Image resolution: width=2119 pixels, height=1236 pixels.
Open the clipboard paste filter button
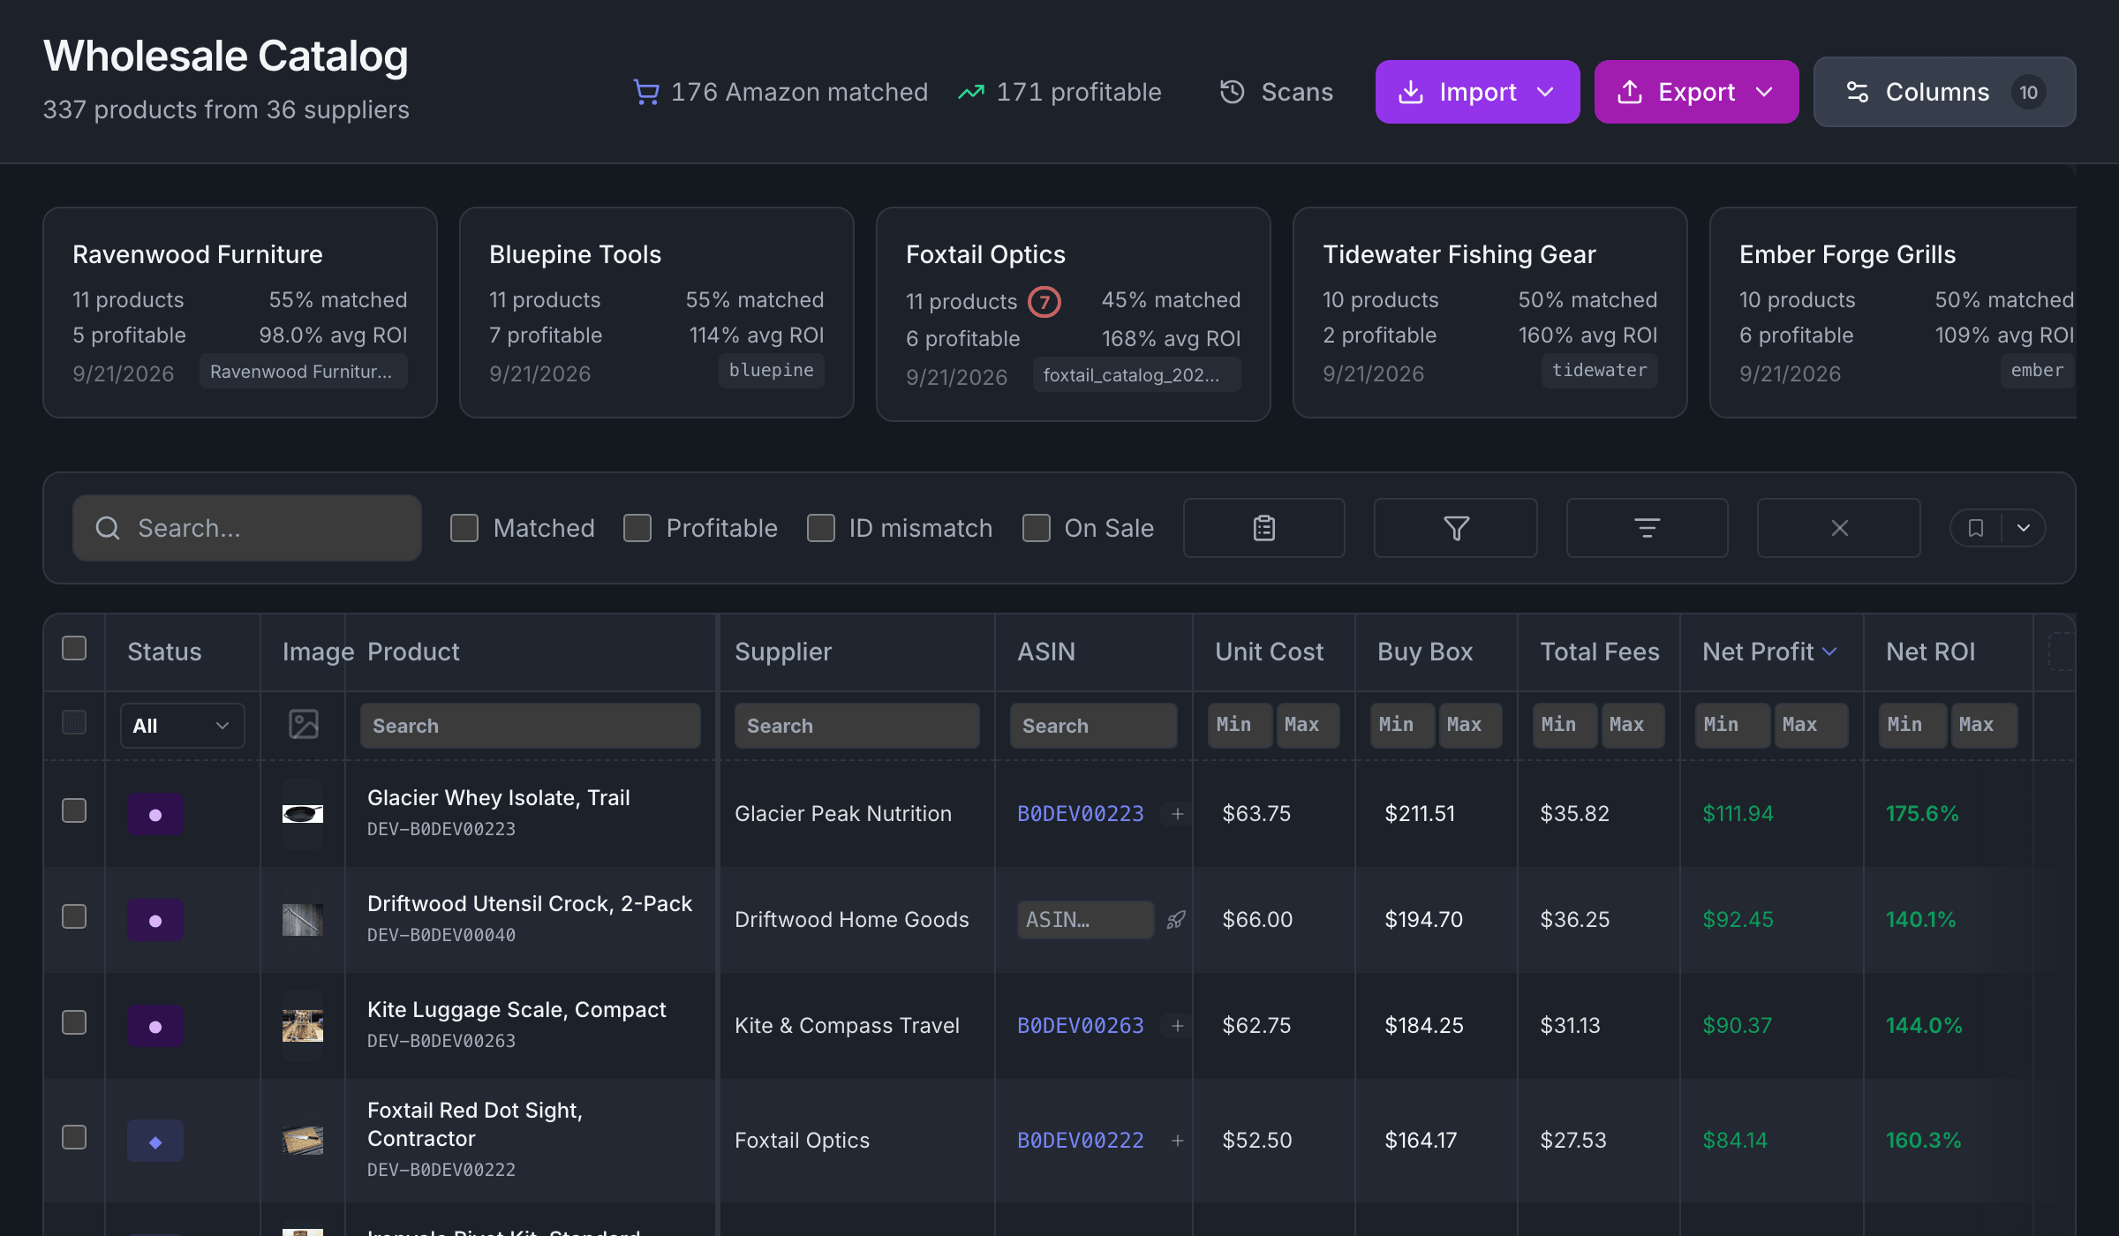click(x=1263, y=528)
